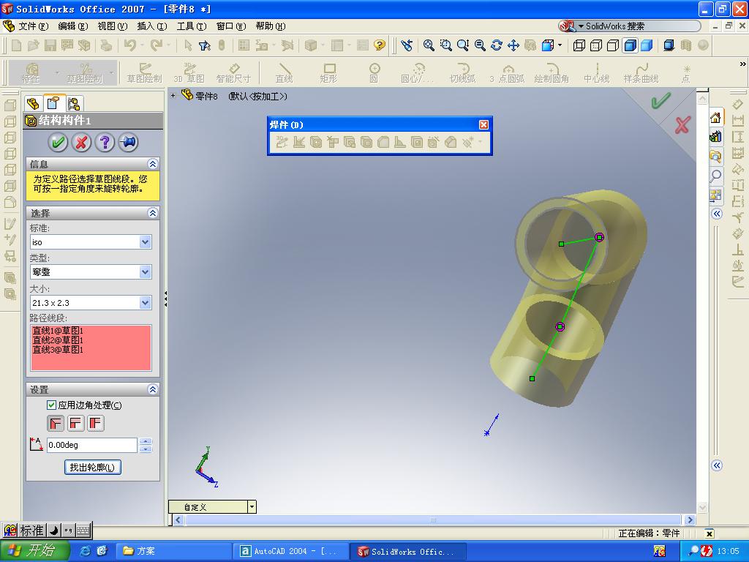Image resolution: width=749 pixels, height=562 pixels.
Task: Pin the property manager panel open
Action: (x=129, y=143)
